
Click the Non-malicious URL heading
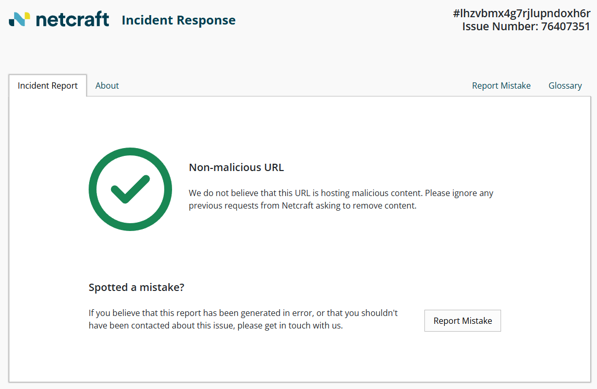click(236, 167)
